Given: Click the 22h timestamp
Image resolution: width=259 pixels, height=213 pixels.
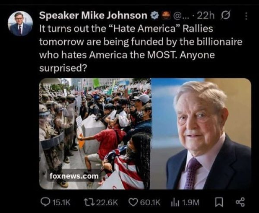Looking at the screenshot, I should click(x=206, y=16).
